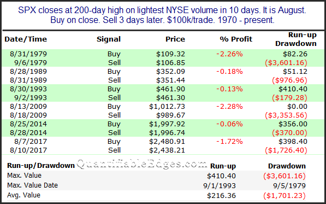Click the Signal column header
Viewport: 326px width, 204px height.
pyautogui.click(x=109, y=39)
